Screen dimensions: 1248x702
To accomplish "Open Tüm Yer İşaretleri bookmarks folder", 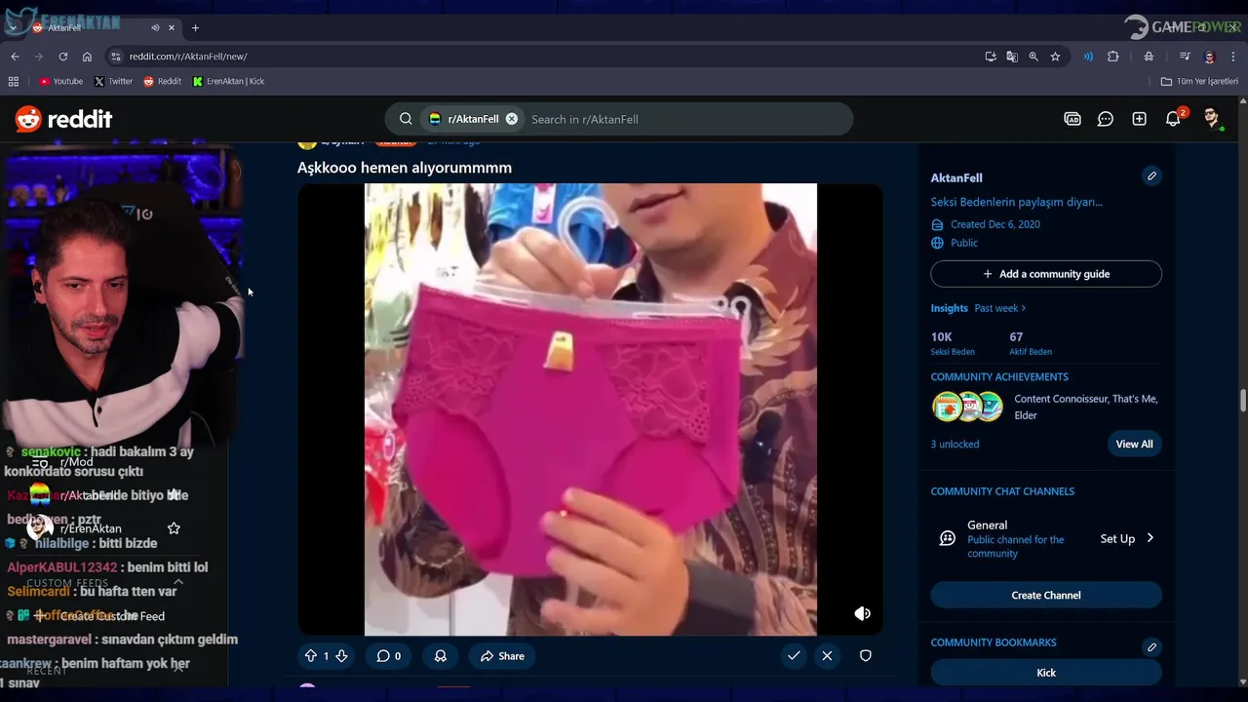I will pos(1199,82).
